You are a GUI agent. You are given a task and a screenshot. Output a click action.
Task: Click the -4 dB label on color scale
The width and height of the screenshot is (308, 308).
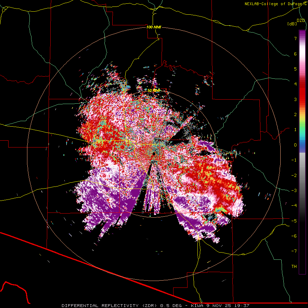tap(294, 206)
